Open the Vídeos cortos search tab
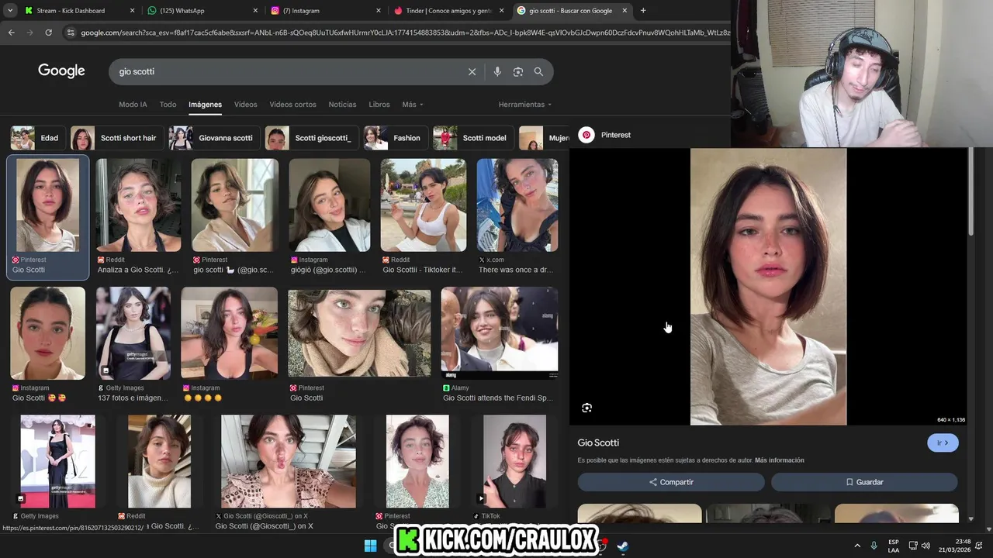The width and height of the screenshot is (993, 558). coord(292,105)
